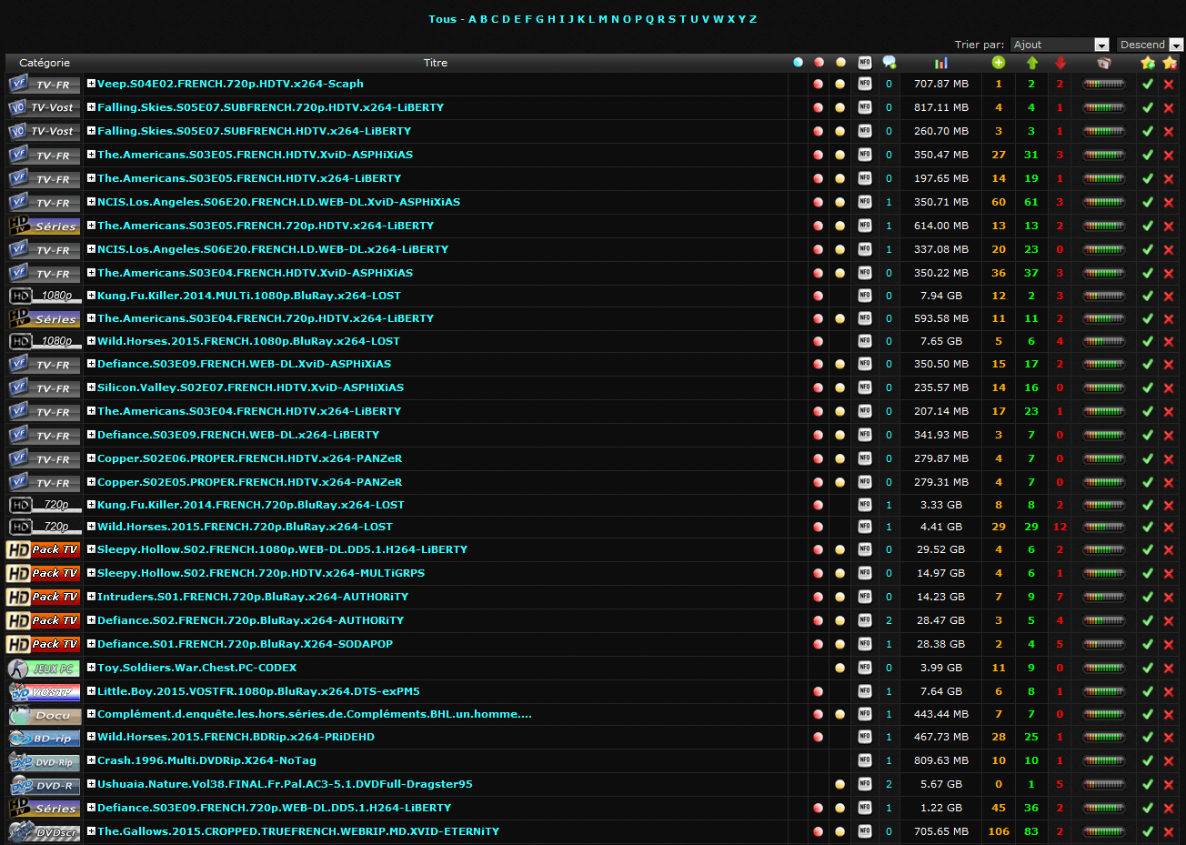The image size is (1186, 845).
Task: Select the DVD-R category icon for Ushuaia.Nature.Vol38
Action: 44,784
